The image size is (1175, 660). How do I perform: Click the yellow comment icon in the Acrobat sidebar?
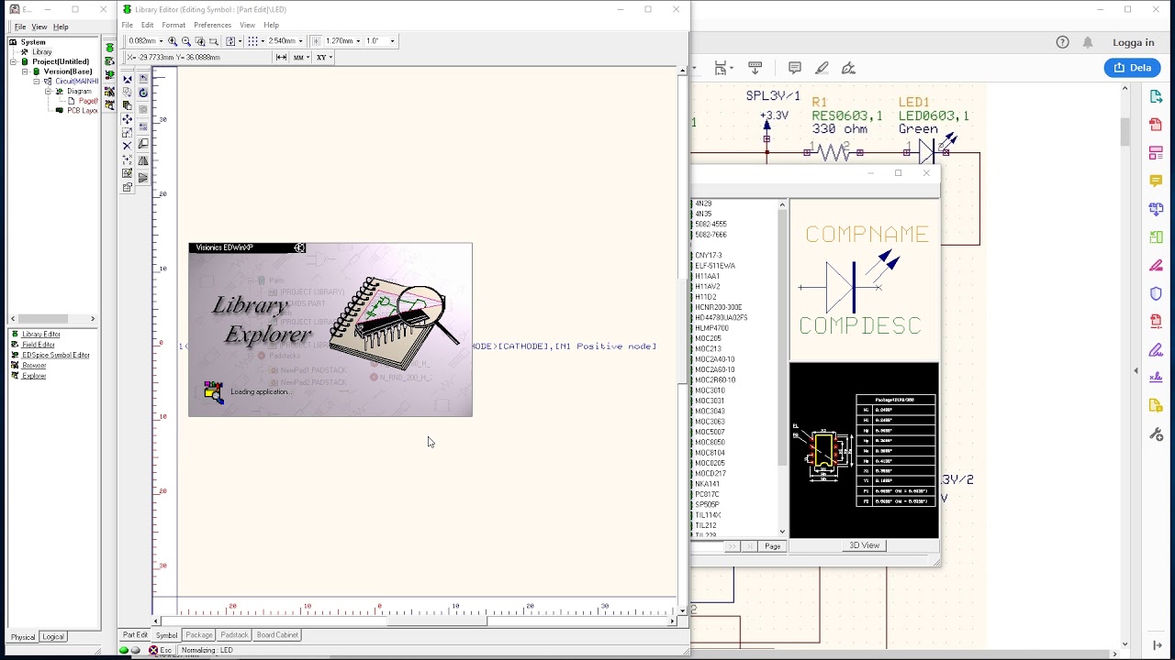coord(1156,181)
